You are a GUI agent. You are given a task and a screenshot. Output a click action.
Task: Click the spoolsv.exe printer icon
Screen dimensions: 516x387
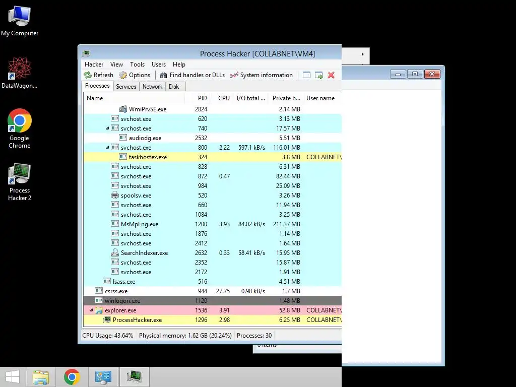click(115, 195)
